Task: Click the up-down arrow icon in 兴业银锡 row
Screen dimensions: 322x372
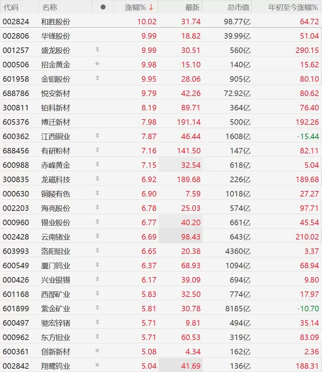Action: [97, 279]
